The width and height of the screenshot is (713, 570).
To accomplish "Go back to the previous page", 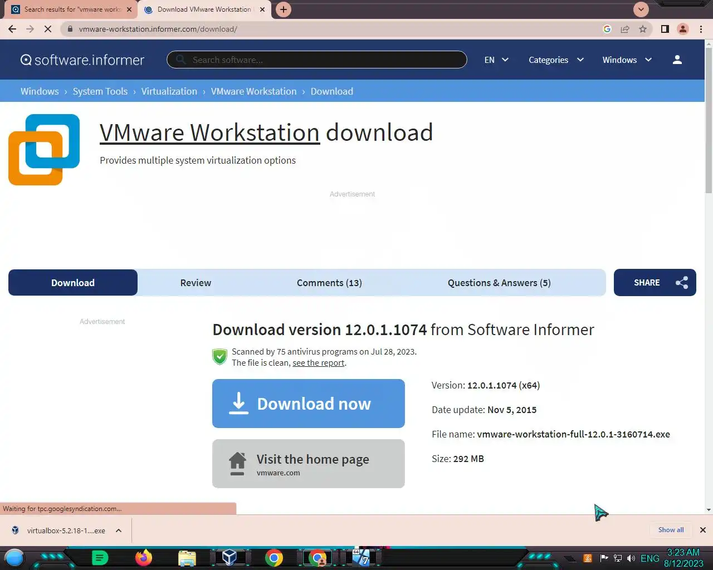I will (12, 29).
